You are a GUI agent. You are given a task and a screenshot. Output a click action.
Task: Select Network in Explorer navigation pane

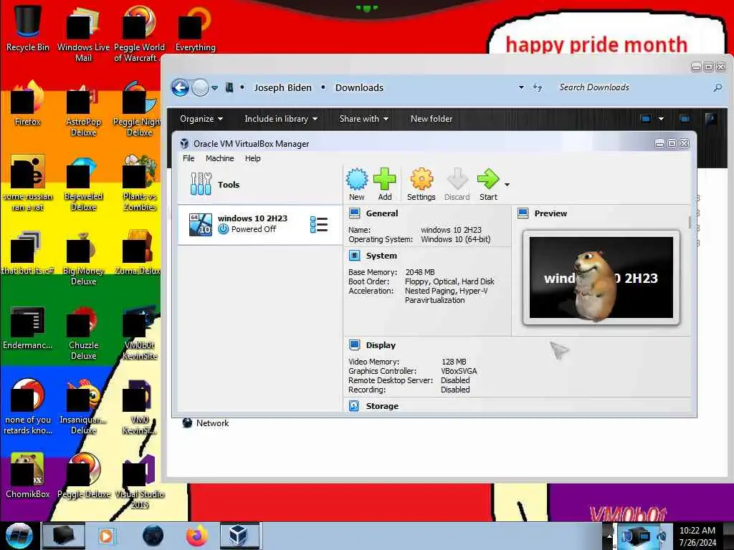[206, 423]
